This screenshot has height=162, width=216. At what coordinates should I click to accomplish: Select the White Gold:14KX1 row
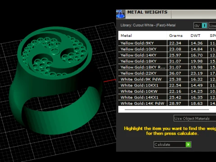coord(167,97)
